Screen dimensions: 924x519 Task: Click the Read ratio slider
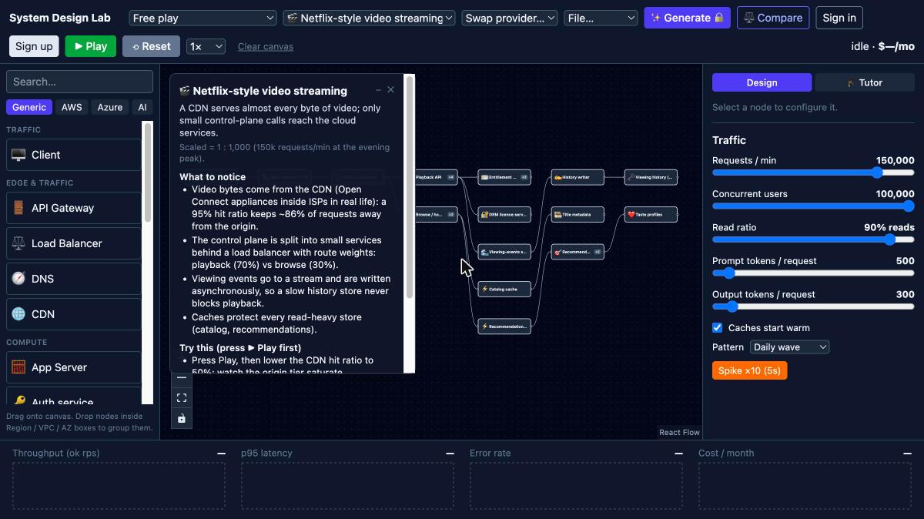tap(813, 239)
